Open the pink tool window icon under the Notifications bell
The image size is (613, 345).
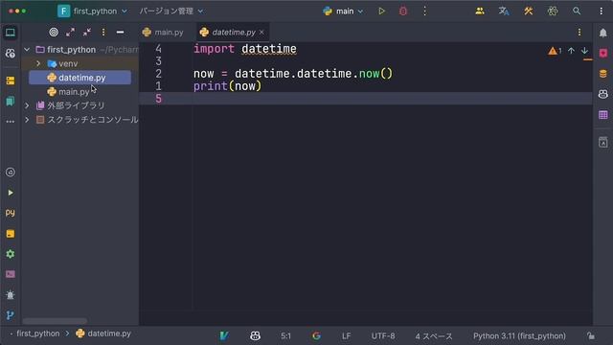(603, 54)
